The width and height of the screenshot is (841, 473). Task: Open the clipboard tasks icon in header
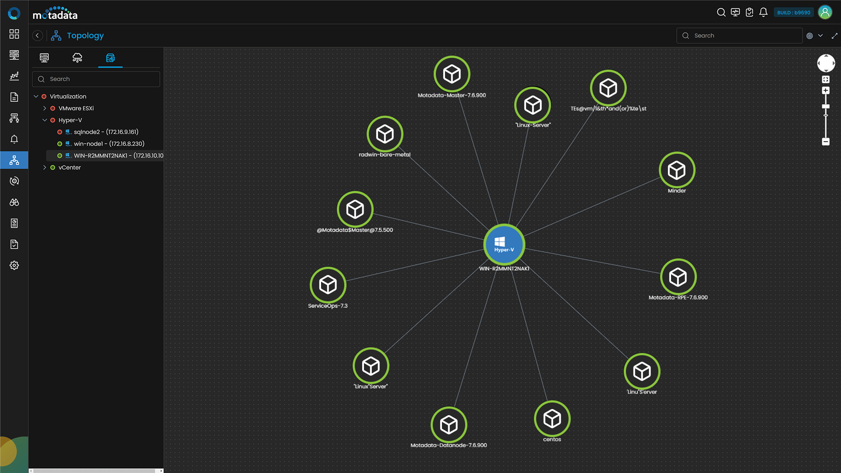click(x=749, y=12)
